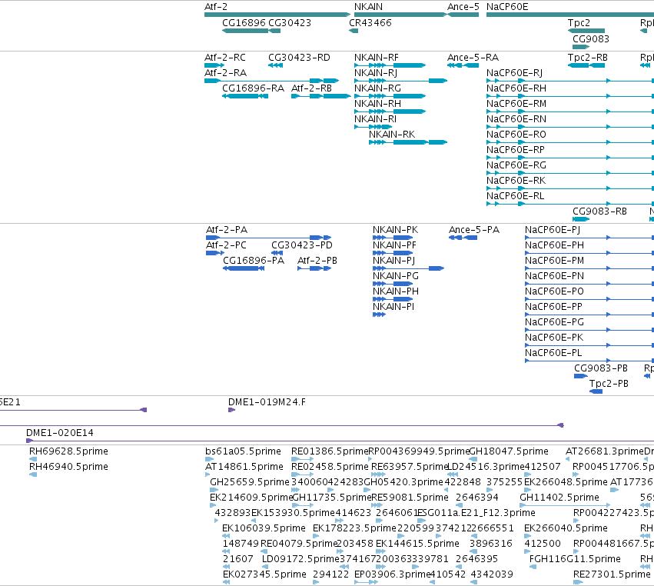Click the FGH116G11.5prime EST label
Viewport: 654px width, 586px height.
pos(575,559)
